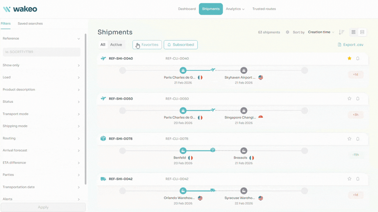Open the Sort by Creation time dropdown
Image resolution: width=378 pixels, height=212 pixels.
coord(321,32)
